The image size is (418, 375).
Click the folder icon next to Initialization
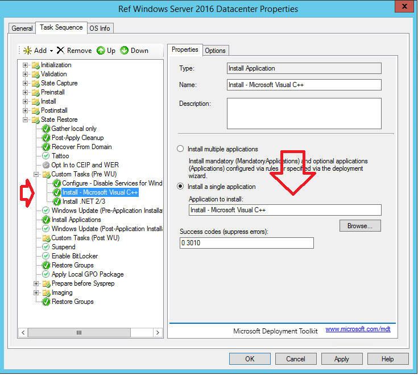pyautogui.click(x=35, y=65)
